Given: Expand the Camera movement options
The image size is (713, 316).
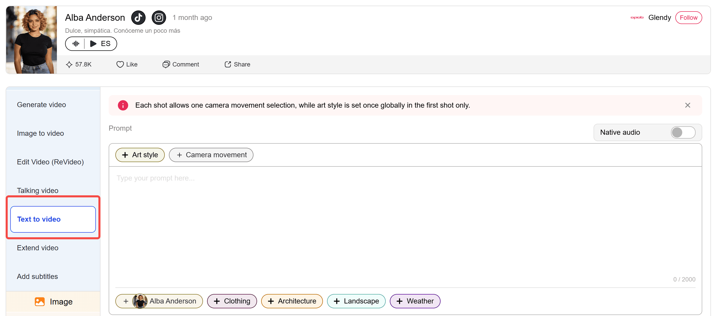Looking at the screenshot, I should click(x=211, y=155).
